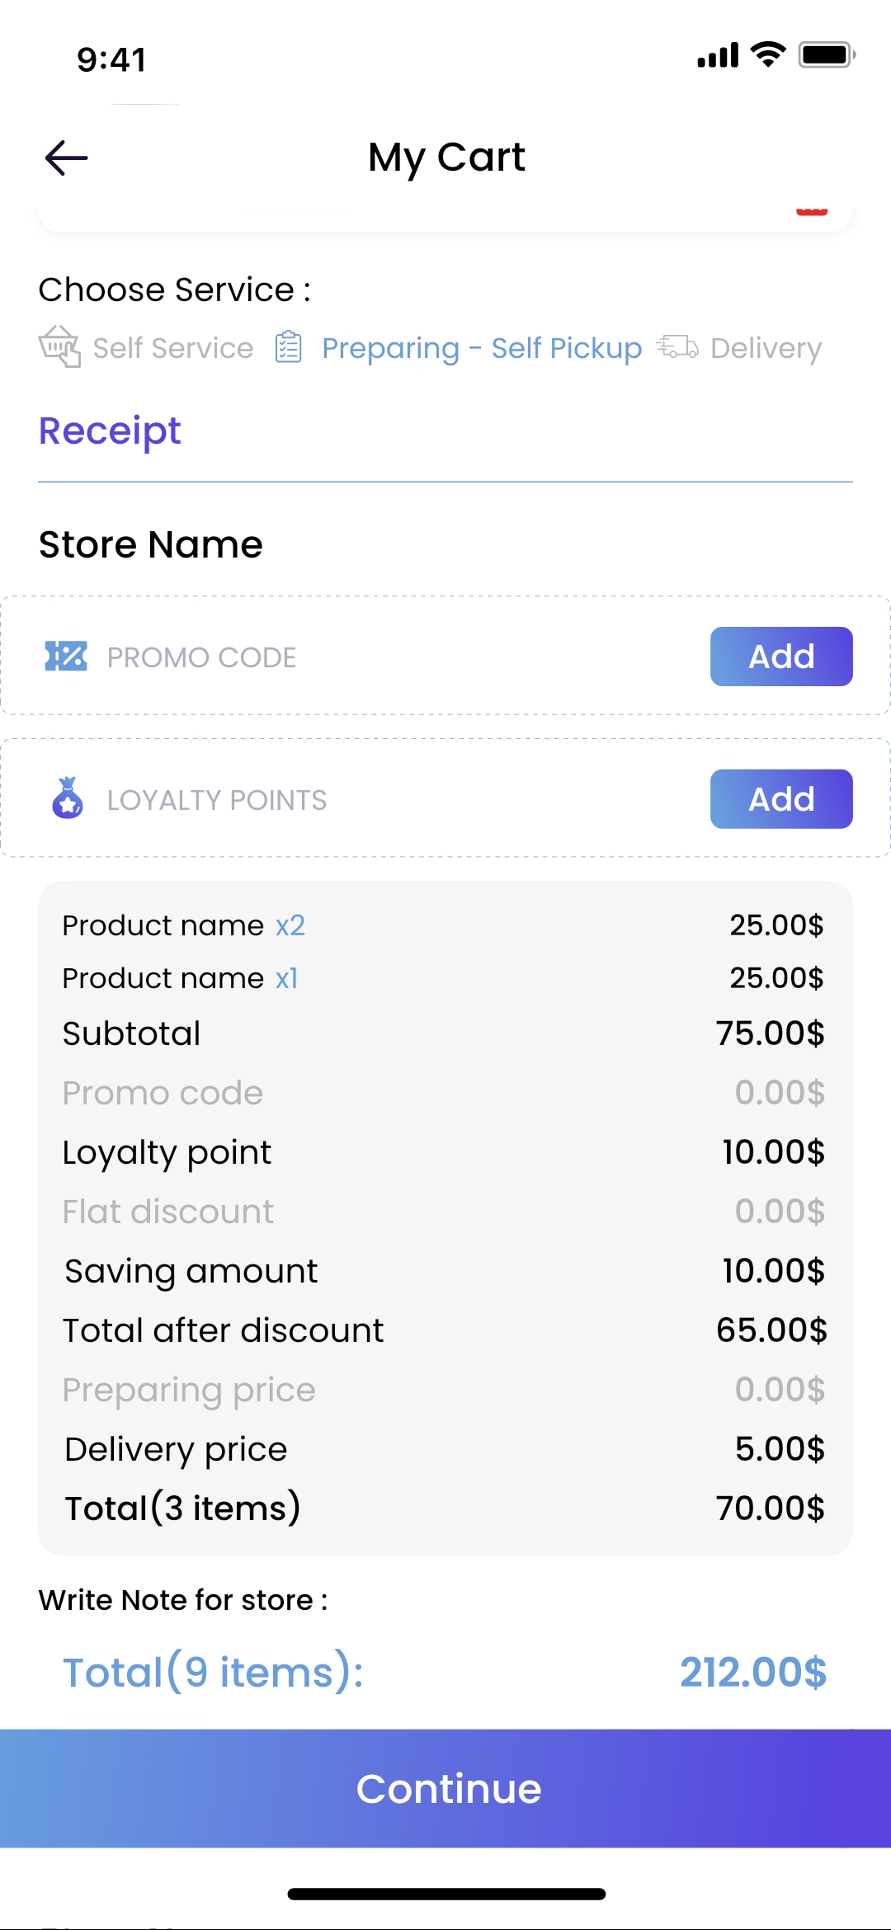Select the Self Service option
This screenshot has height=1930, width=891.
click(172, 348)
